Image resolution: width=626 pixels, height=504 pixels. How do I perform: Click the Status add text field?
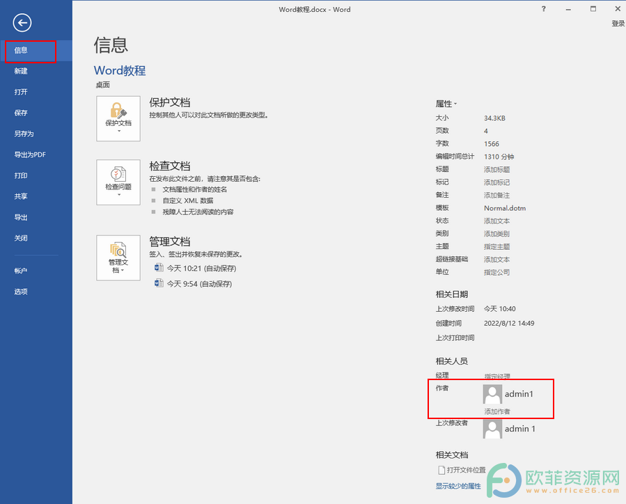[x=496, y=221]
